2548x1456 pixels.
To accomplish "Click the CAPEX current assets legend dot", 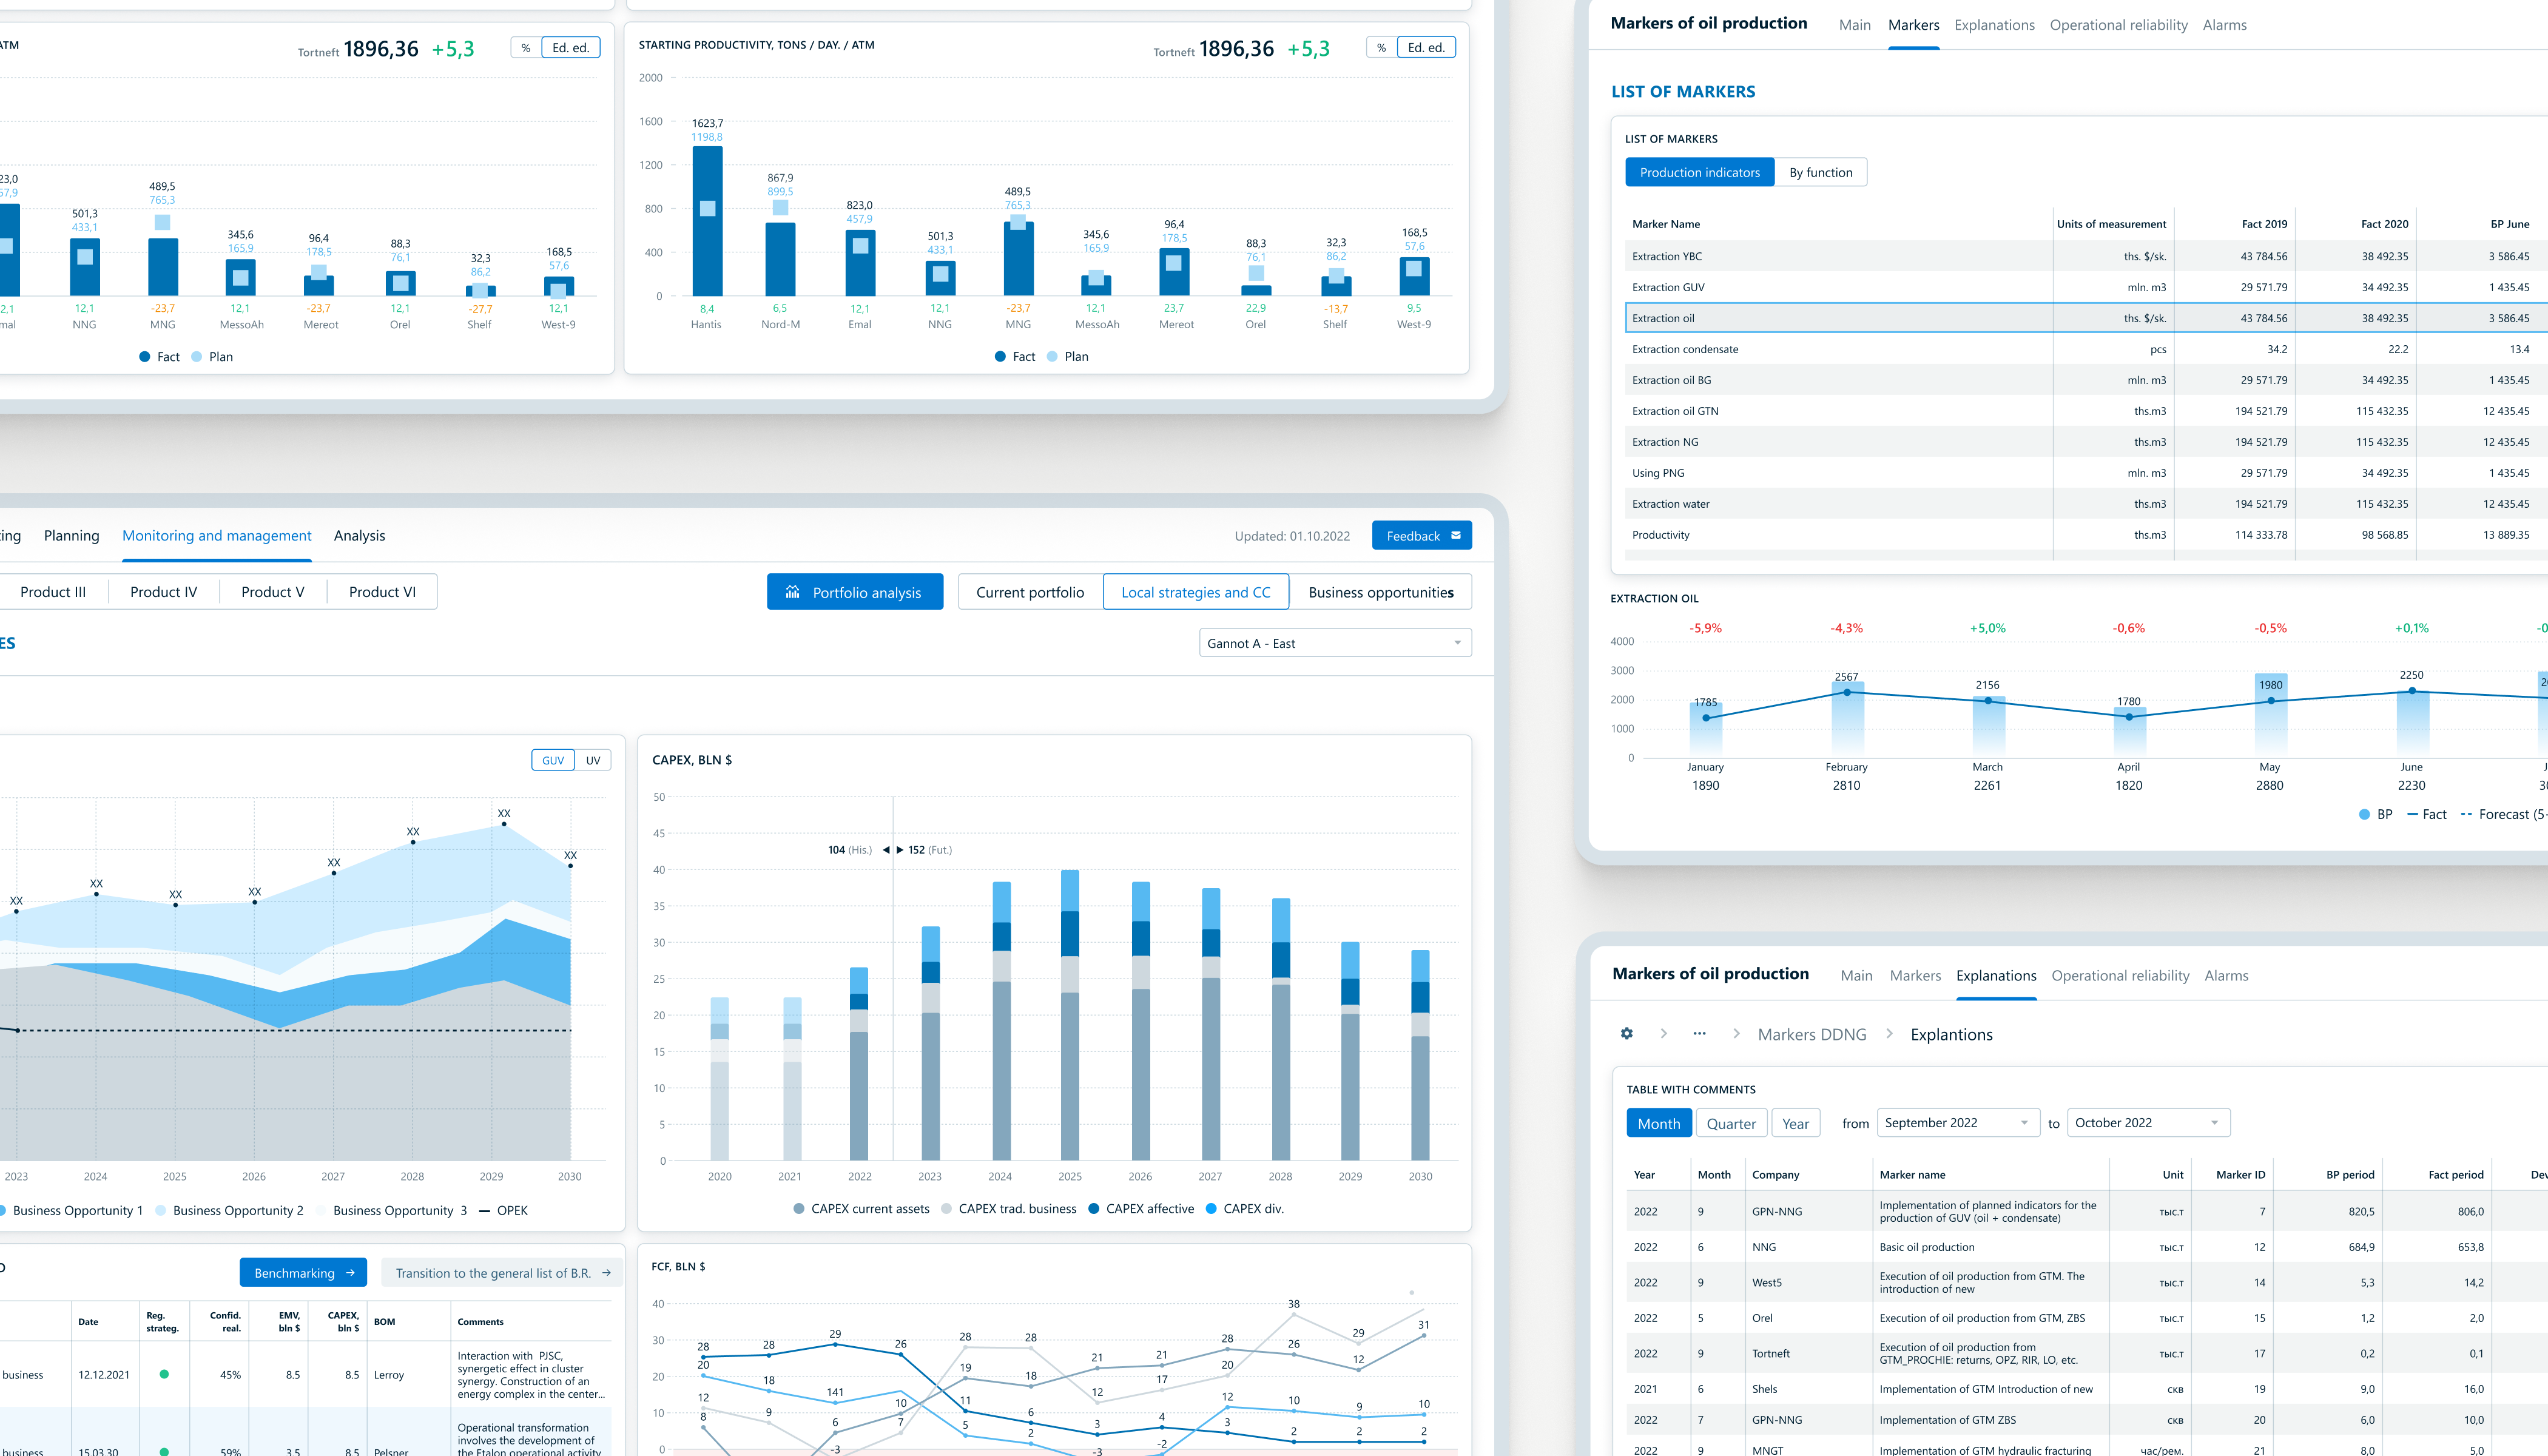I will click(x=799, y=1208).
